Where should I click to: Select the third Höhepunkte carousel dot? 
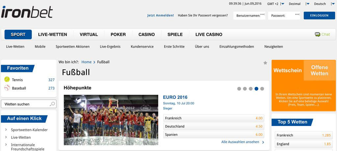coord(250,89)
